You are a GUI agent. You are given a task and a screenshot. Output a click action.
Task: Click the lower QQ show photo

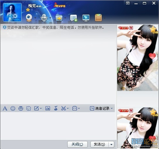(x=138, y=128)
